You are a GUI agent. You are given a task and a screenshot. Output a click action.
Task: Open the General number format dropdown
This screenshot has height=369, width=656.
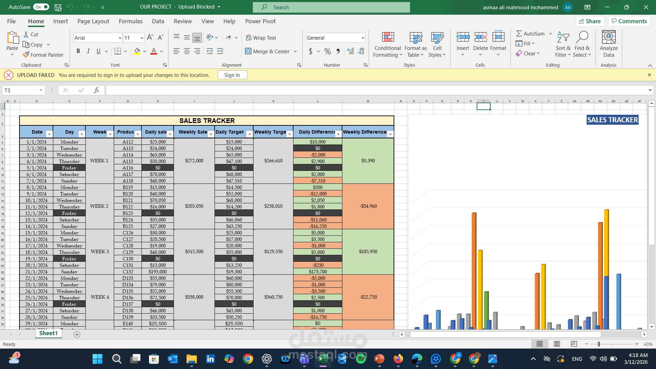tap(363, 38)
